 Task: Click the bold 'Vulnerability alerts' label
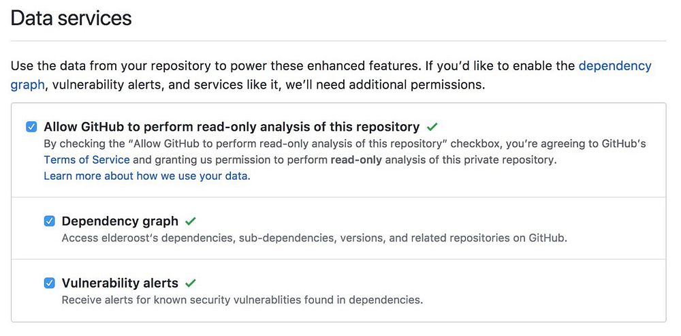point(120,283)
